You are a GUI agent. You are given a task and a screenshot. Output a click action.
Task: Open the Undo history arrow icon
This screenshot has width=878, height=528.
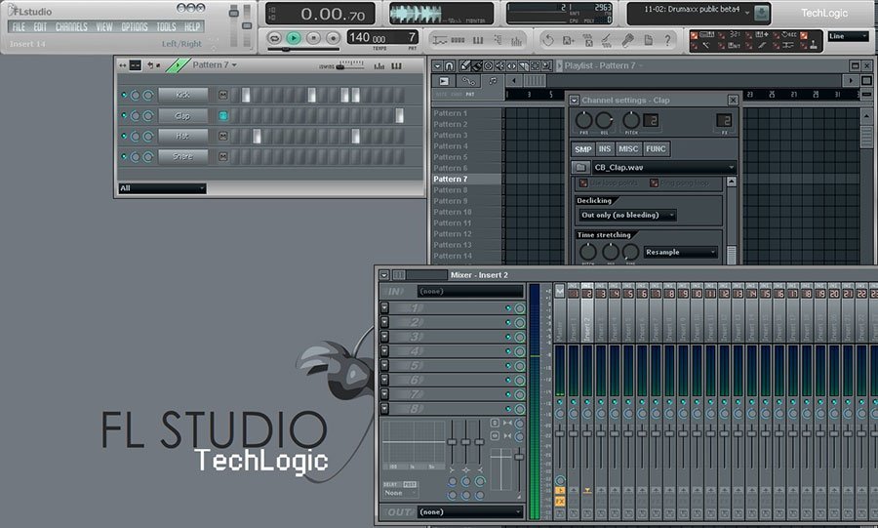[x=548, y=40]
